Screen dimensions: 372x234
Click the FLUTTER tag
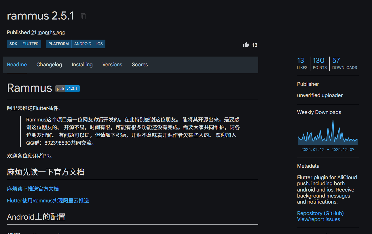tap(31, 44)
